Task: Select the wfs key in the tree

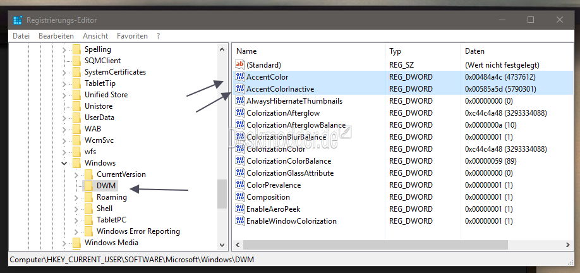Action: pyautogui.click(x=90, y=151)
